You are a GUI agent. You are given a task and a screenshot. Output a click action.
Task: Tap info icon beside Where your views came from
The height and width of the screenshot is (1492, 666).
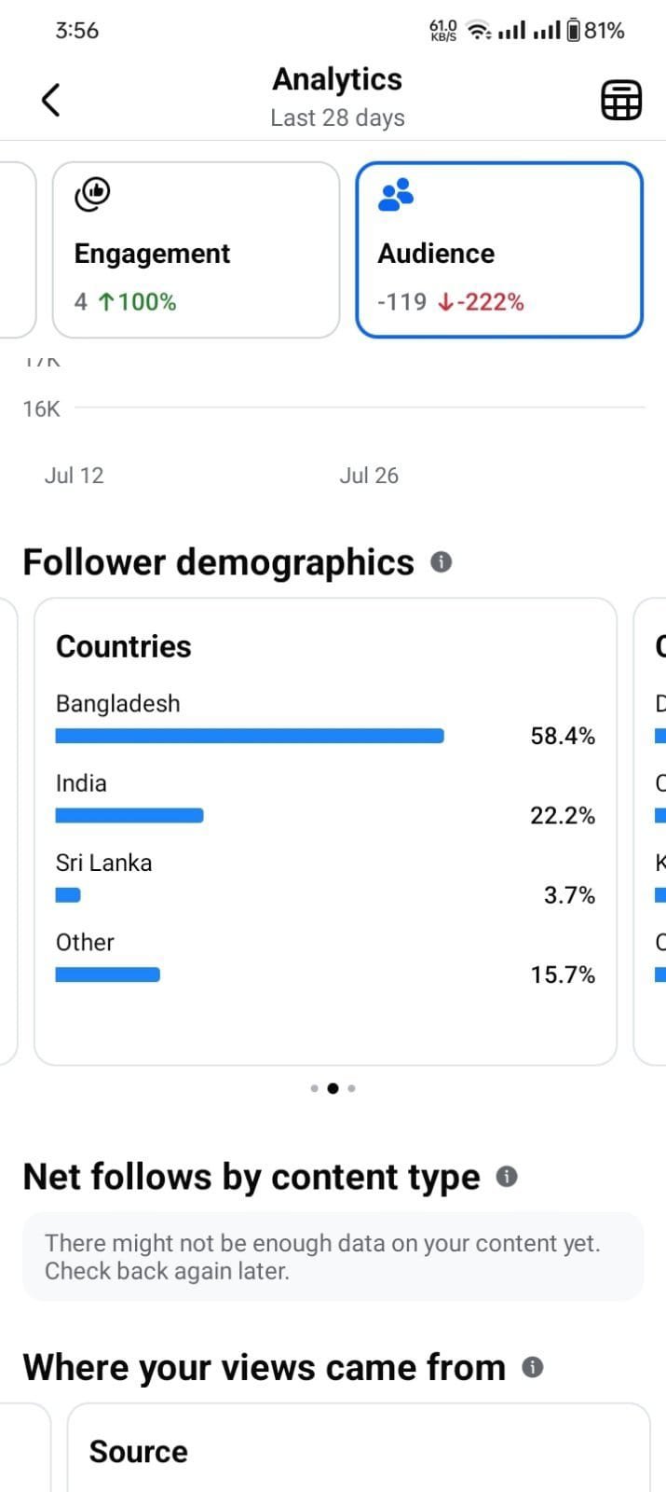coord(533,1368)
